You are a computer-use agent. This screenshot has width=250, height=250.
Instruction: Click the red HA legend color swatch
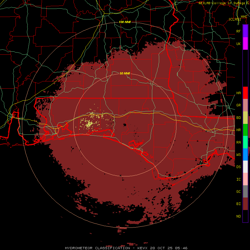pos(245,93)
